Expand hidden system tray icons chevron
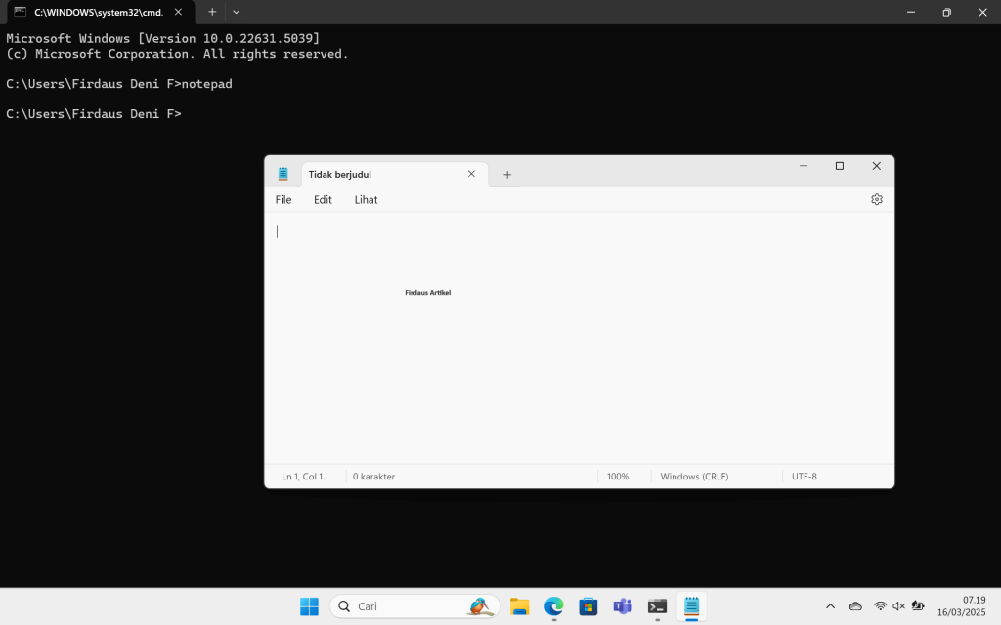This screenshot has height=625, width=1001. coord(830,606)
